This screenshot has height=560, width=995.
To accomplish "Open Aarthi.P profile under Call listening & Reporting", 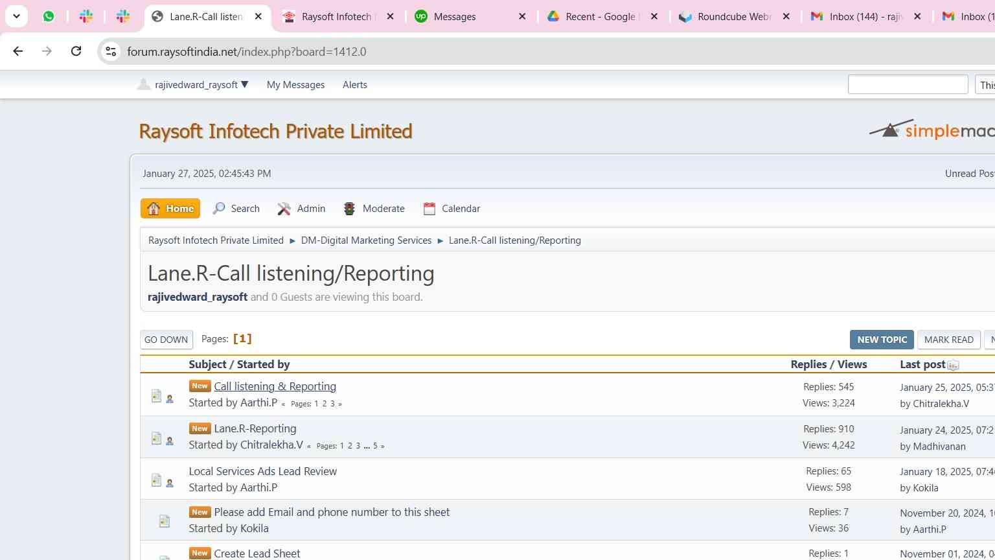I will coord(258,402).
